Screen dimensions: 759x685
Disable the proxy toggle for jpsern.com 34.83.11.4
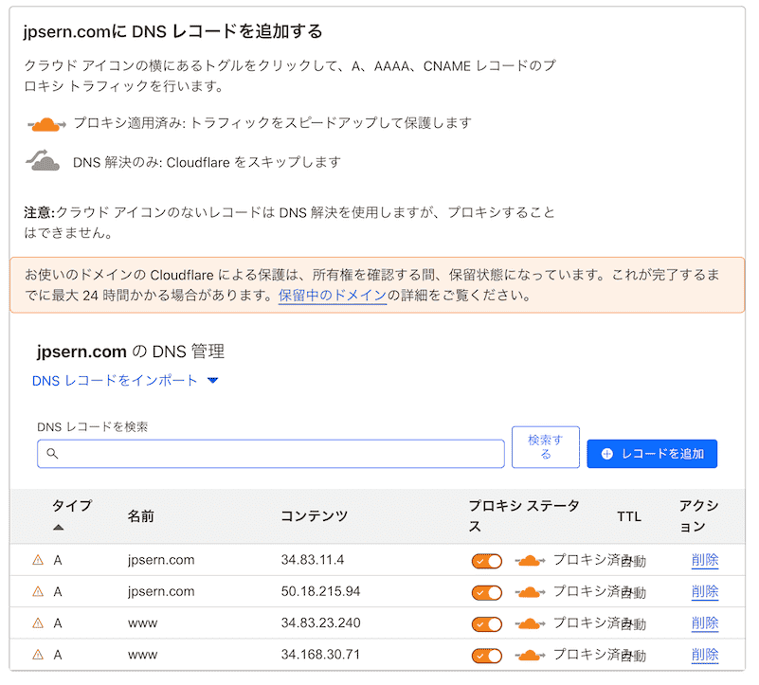[487, 560]
